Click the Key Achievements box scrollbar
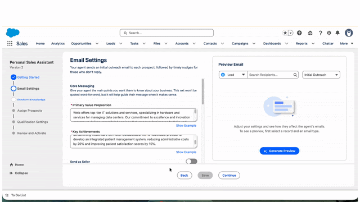360x202 pixels. tap(195, 142)
